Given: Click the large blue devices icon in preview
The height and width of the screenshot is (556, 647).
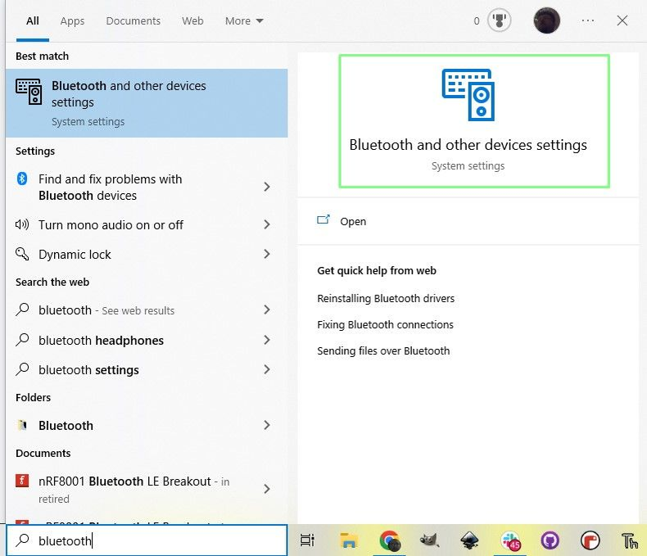Looking at the screenshot, I should [468, 95].
